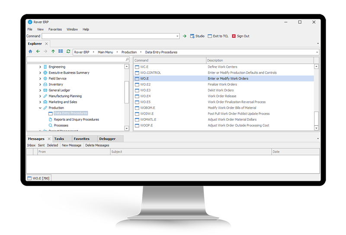
Task: Close the Messages tab
Action: [49, 138]
